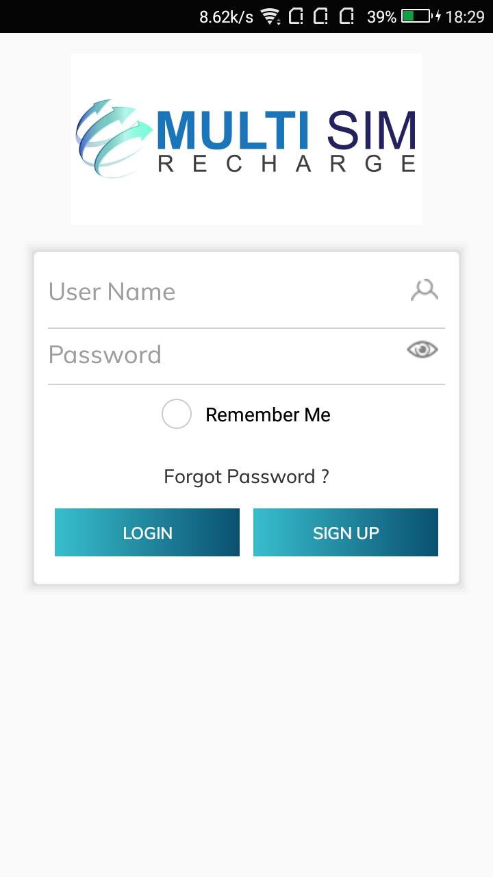Click the user icon in the username field
Image resolution: width=493 pixels, height=877 pixels.
pos(425,289)
